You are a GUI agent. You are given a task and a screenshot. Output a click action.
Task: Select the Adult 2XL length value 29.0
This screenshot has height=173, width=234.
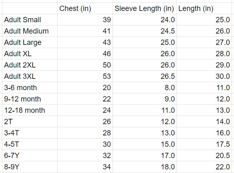(x=204, y=65)
